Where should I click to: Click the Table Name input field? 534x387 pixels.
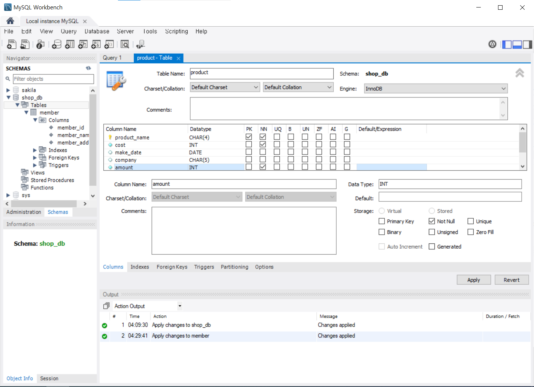261,73
